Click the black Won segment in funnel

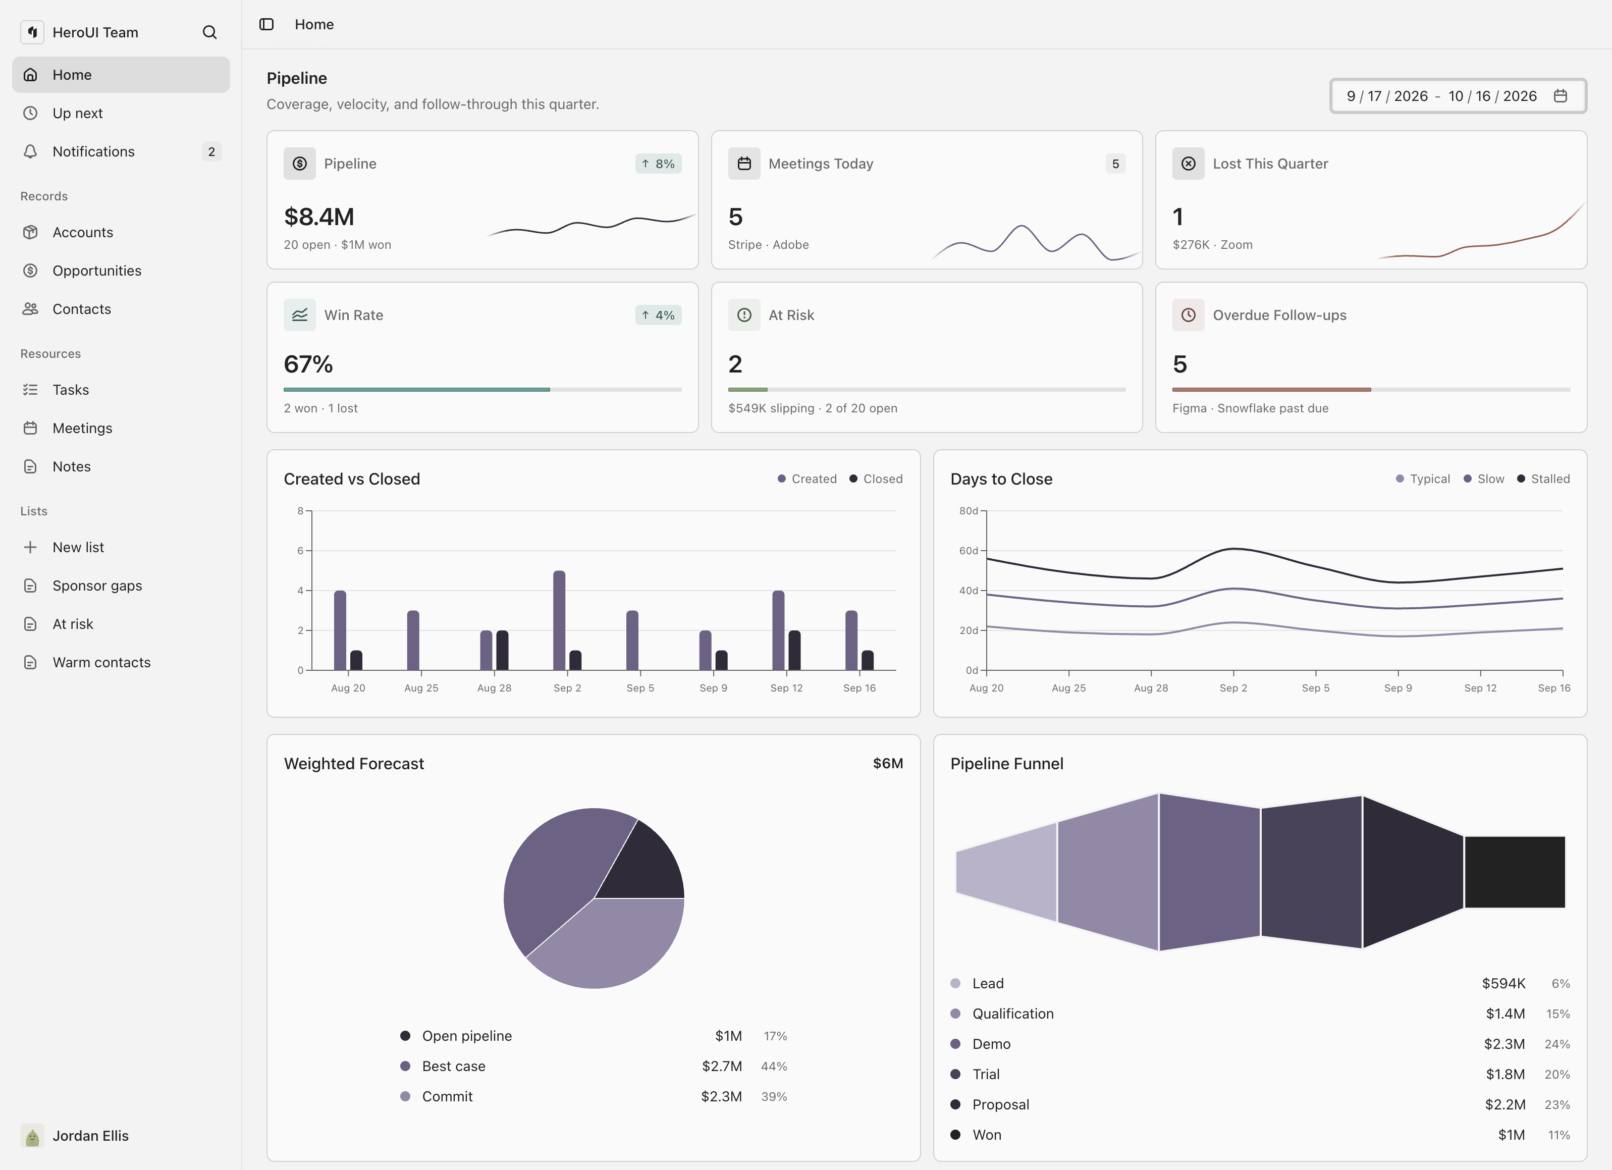click(1515, 872)
